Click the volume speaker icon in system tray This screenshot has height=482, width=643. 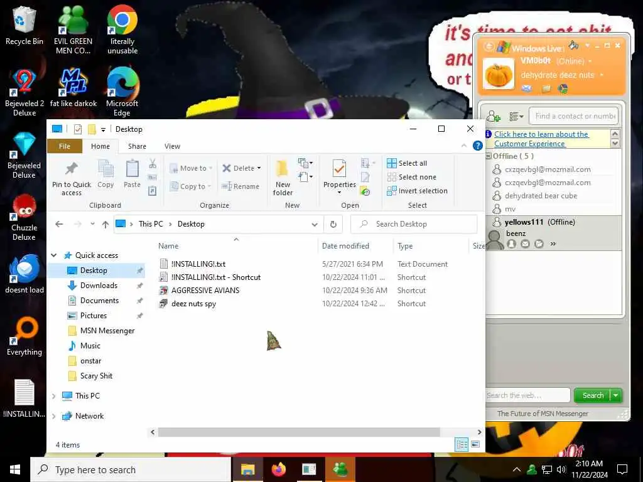(x=561, y=469)
